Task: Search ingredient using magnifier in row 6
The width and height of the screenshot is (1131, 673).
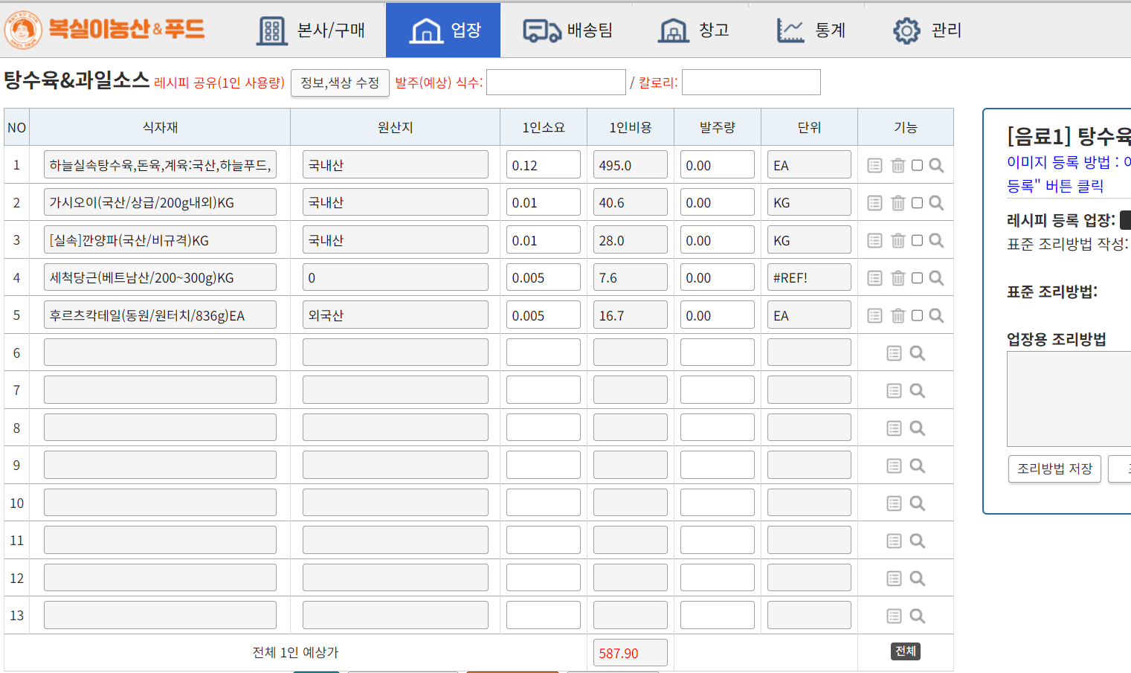Action: click(x=917, y=353)
